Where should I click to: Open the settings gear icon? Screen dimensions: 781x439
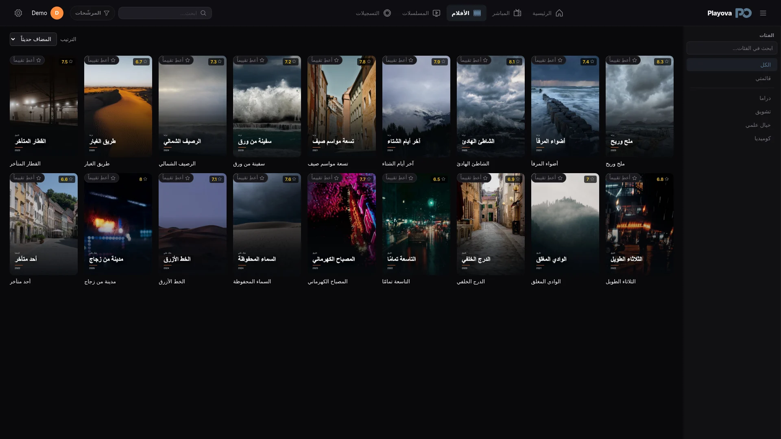click(x=18, y=13)
